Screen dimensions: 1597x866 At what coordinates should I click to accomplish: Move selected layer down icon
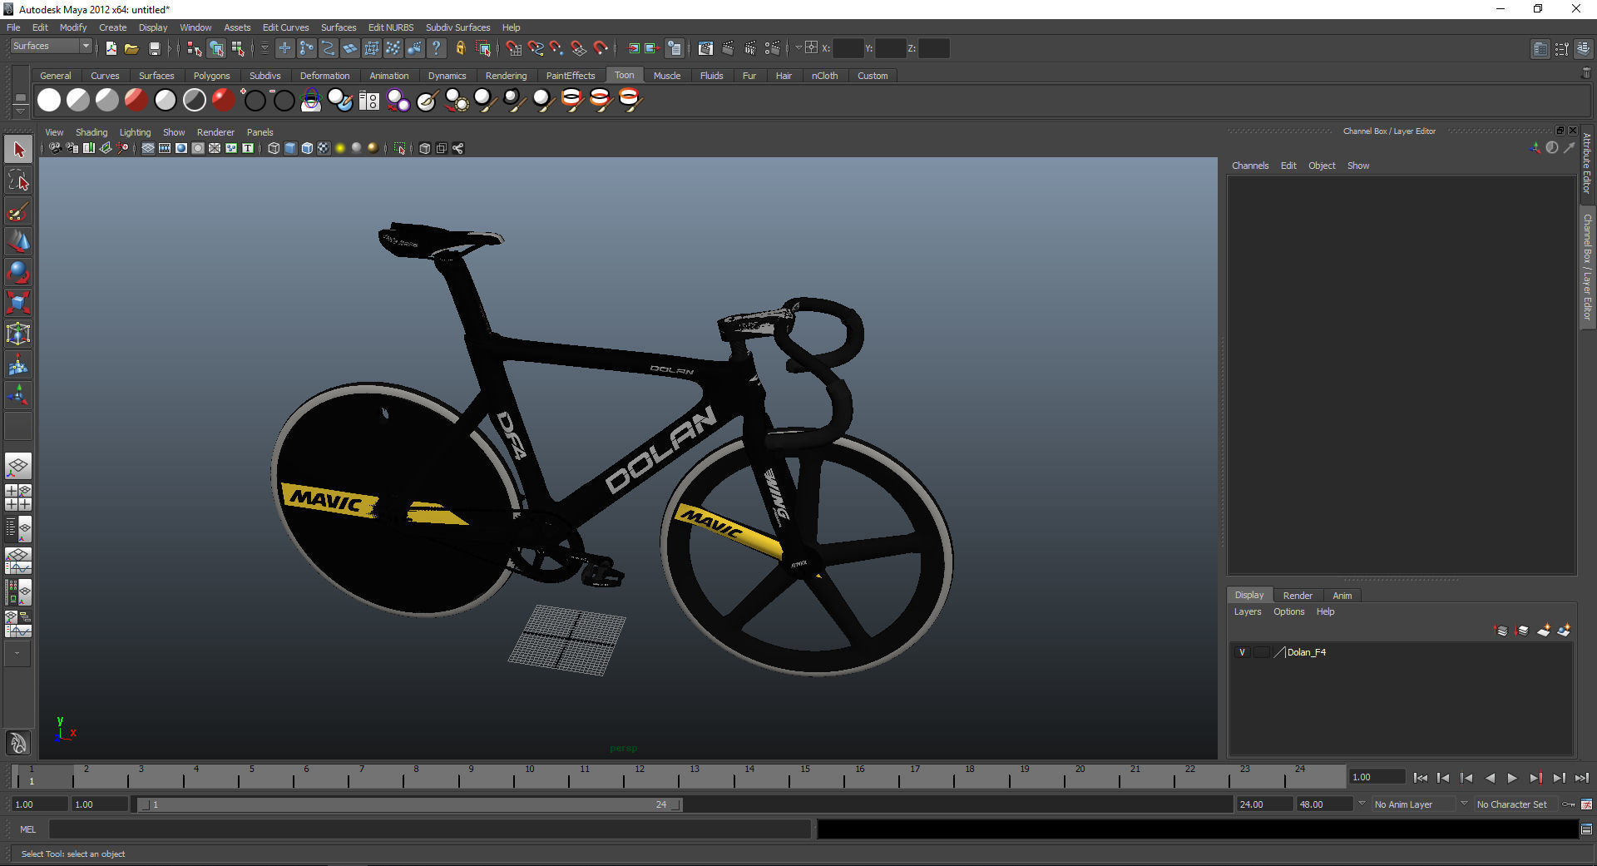[x=1522, y=631]
